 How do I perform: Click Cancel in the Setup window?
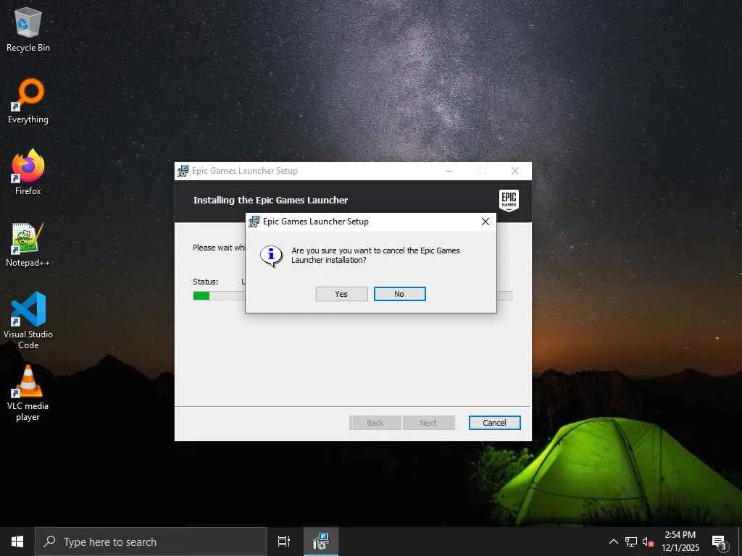(x=494, y=423)
